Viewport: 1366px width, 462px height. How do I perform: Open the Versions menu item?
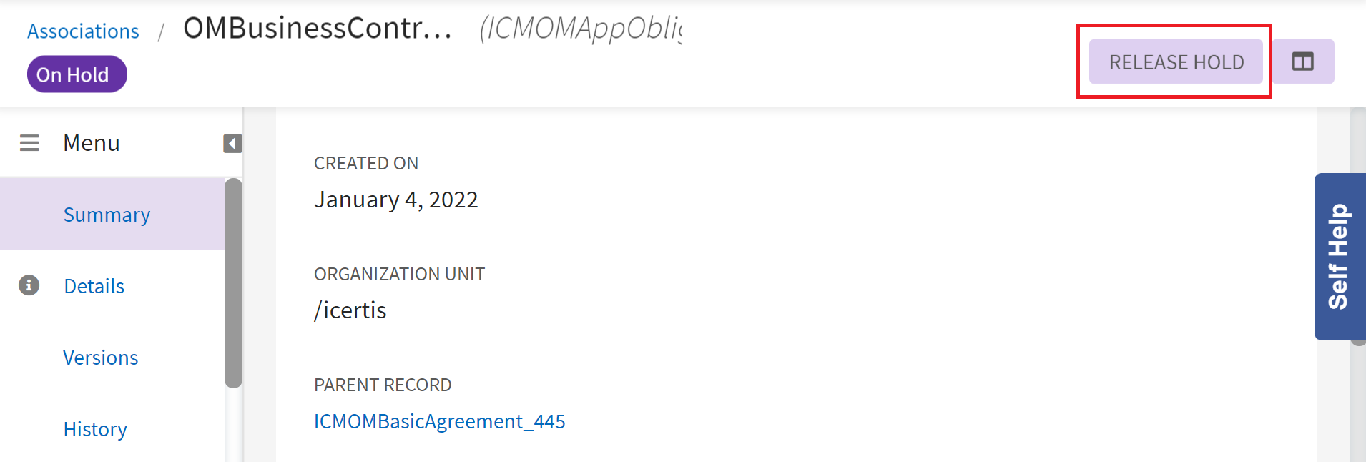pyautogui.click(x=100, y=358)
